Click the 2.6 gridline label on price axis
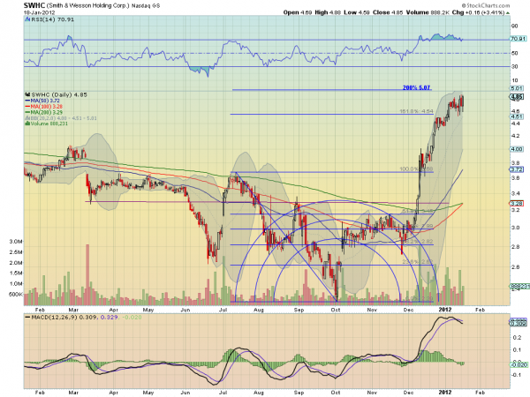This screenshot has height=397, width=530. point(516,267)
